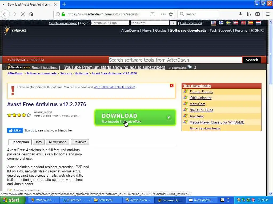Open the Library icon

(x=249, y=14)
